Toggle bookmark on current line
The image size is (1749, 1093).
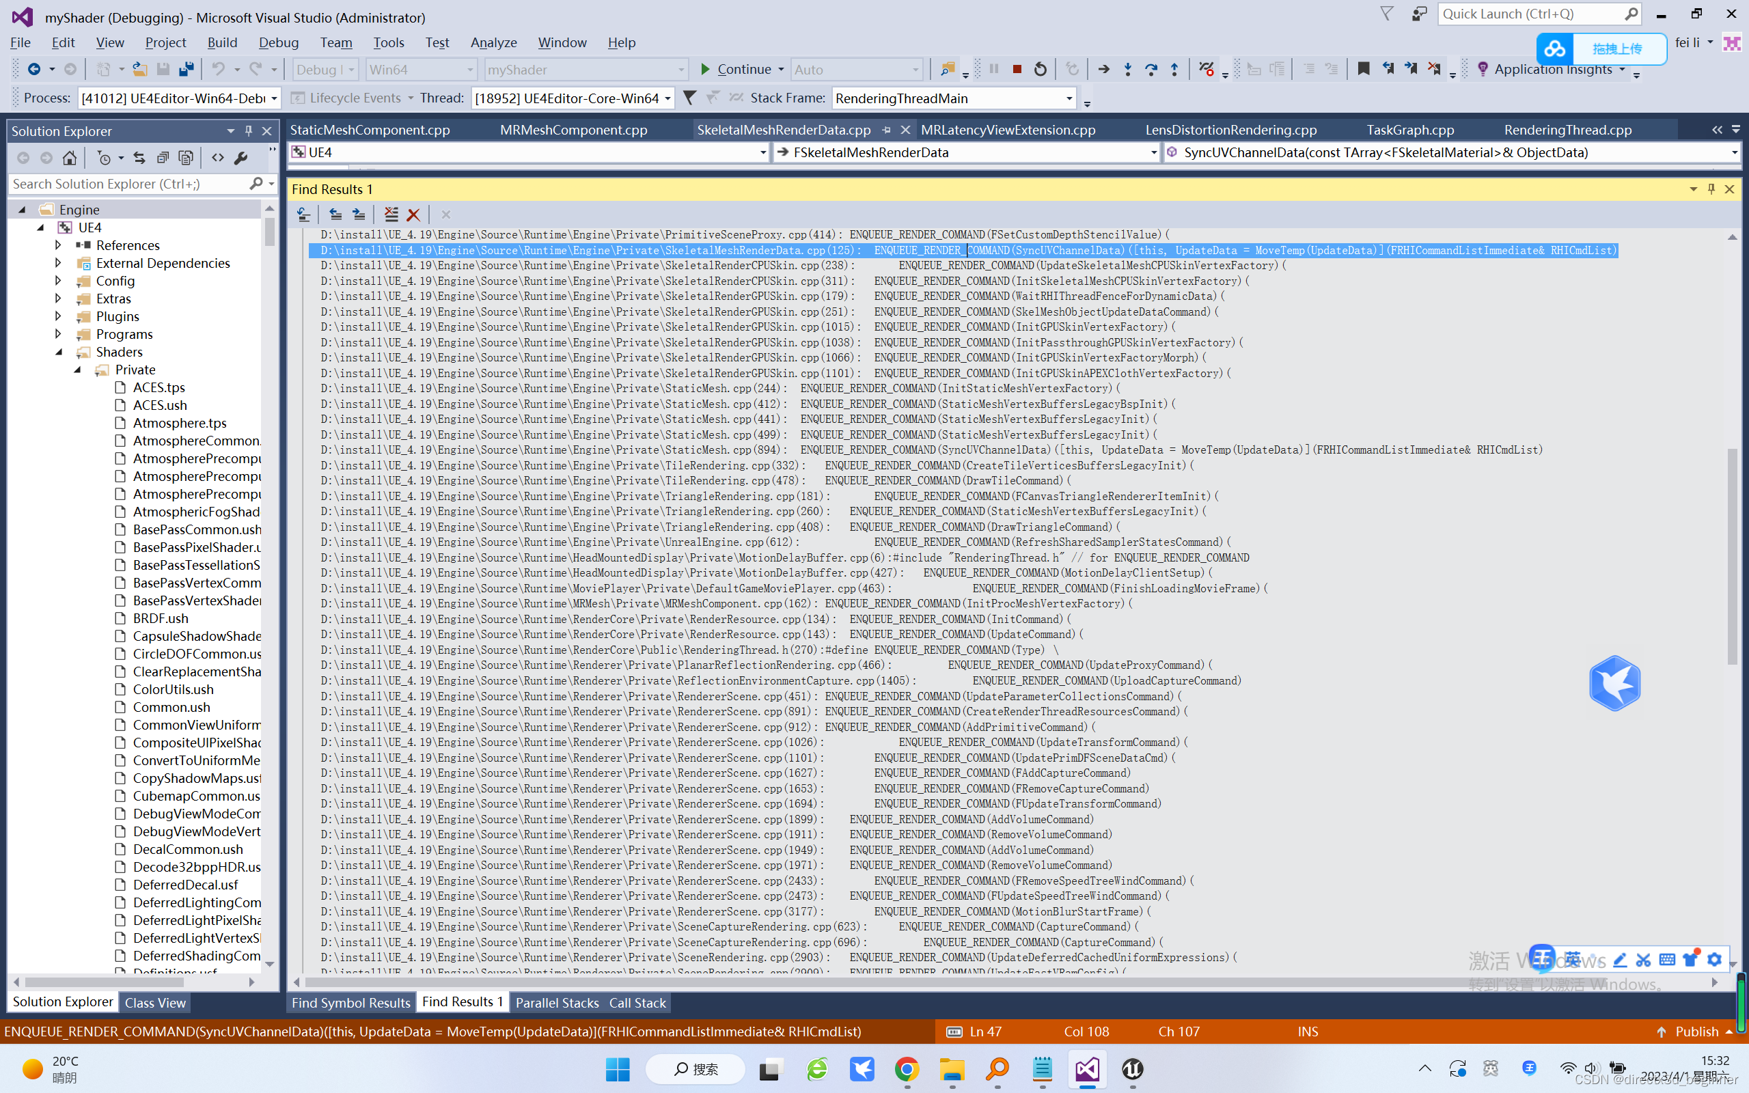[1363, 70]
